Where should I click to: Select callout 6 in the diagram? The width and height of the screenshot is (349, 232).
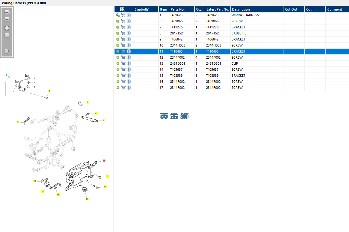tap(49, 91)
